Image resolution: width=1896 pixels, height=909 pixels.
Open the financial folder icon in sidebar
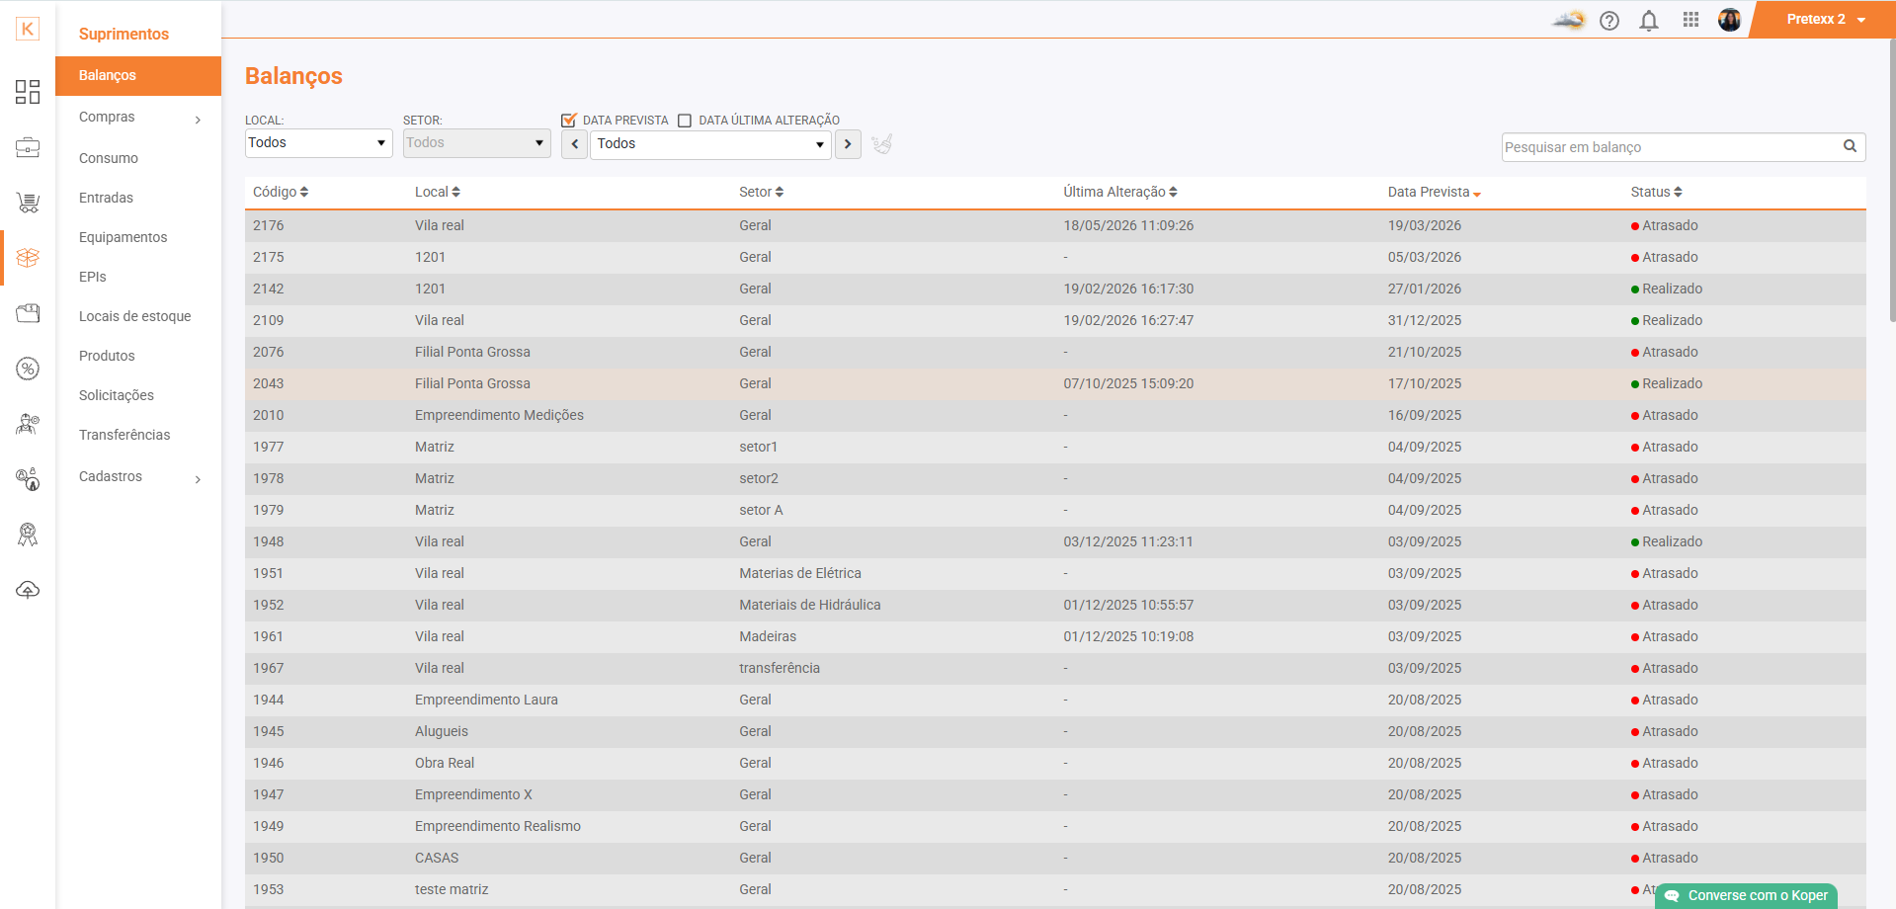click(28, 313)
